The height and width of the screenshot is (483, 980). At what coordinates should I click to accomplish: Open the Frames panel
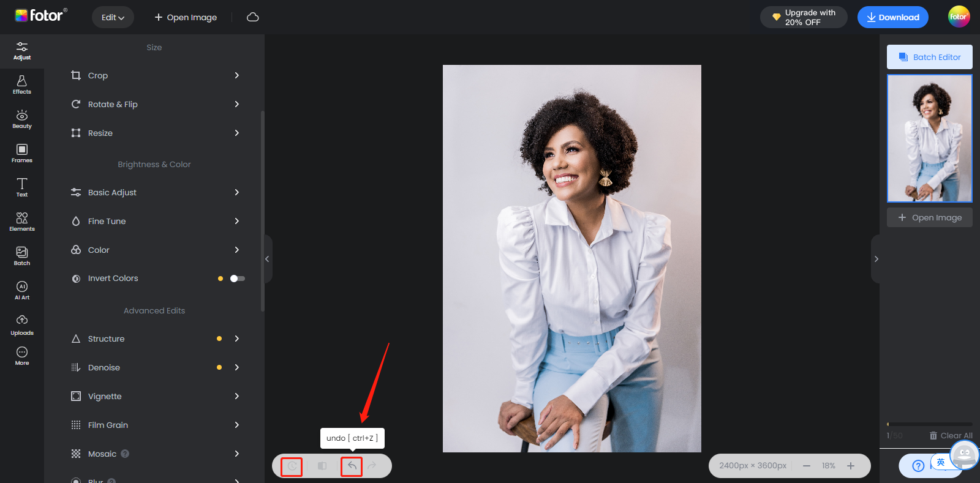click(22, 154)
